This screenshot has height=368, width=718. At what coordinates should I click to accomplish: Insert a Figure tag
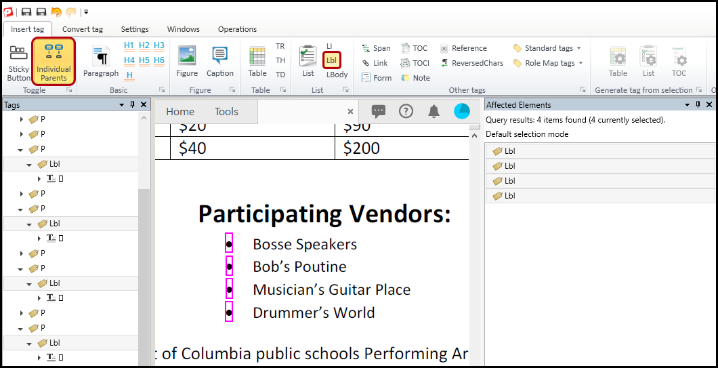click(x=187, y=62)
